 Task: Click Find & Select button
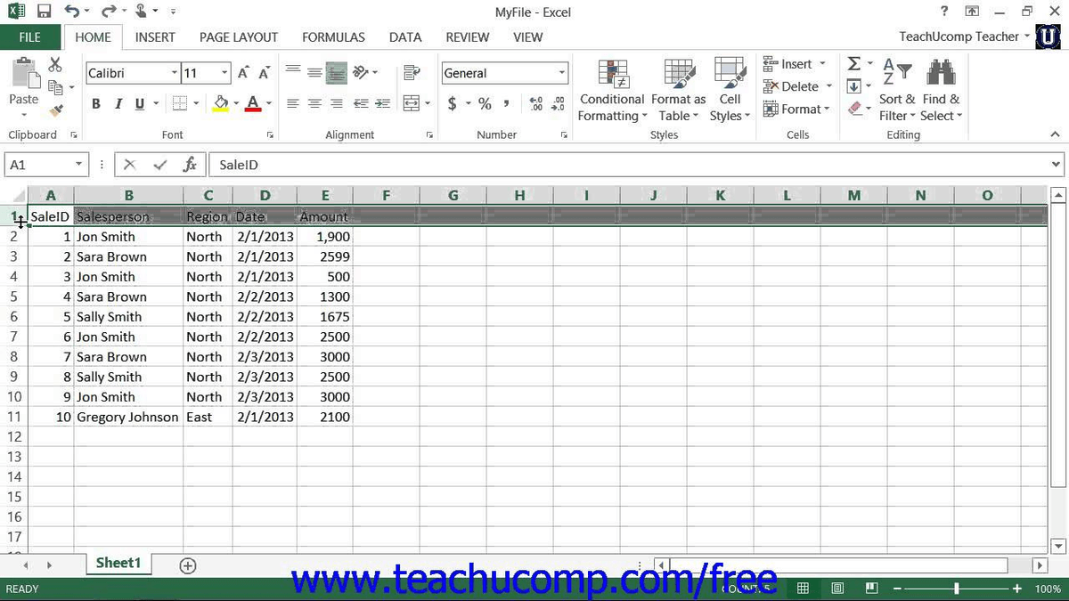coord(941,91)
